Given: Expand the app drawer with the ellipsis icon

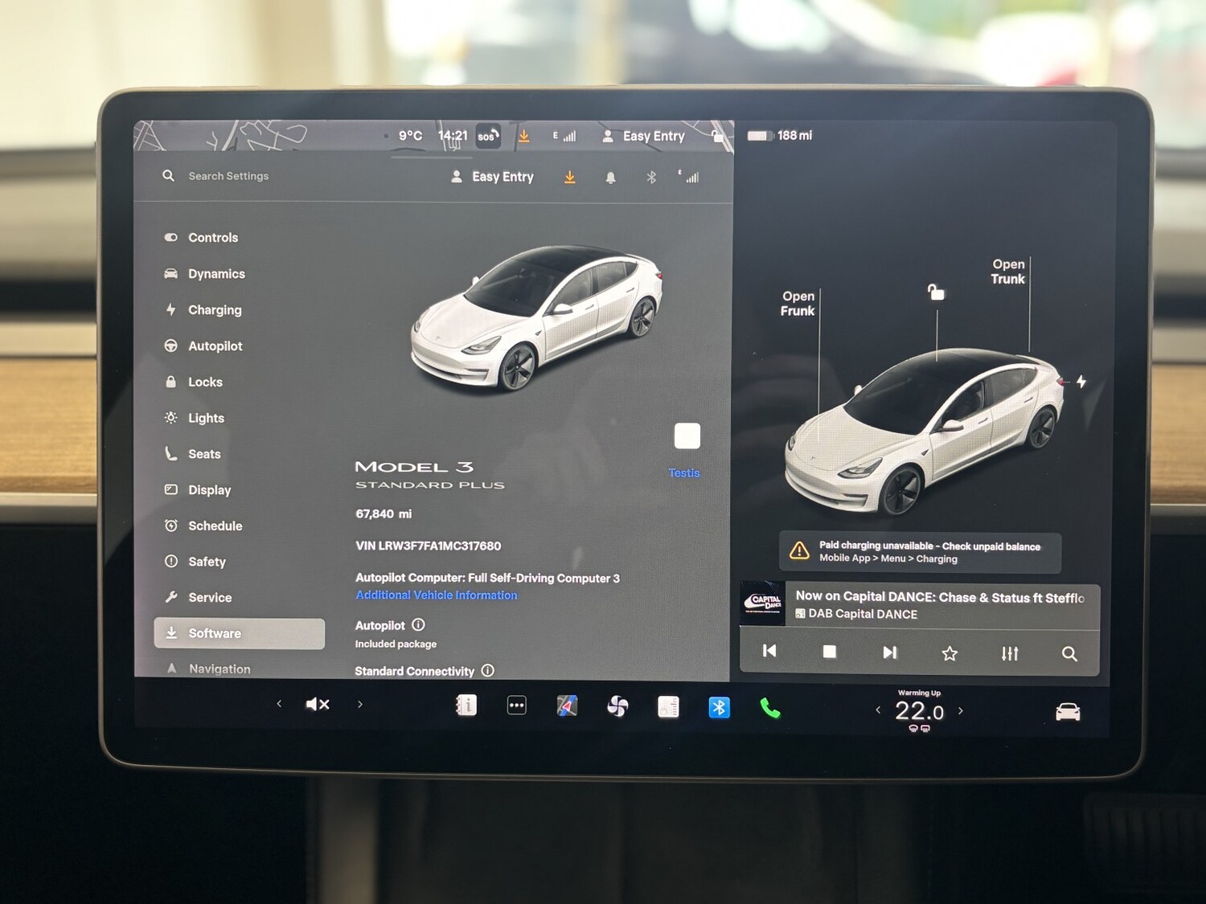Looking at the screenshot, I should coord(516,705).
